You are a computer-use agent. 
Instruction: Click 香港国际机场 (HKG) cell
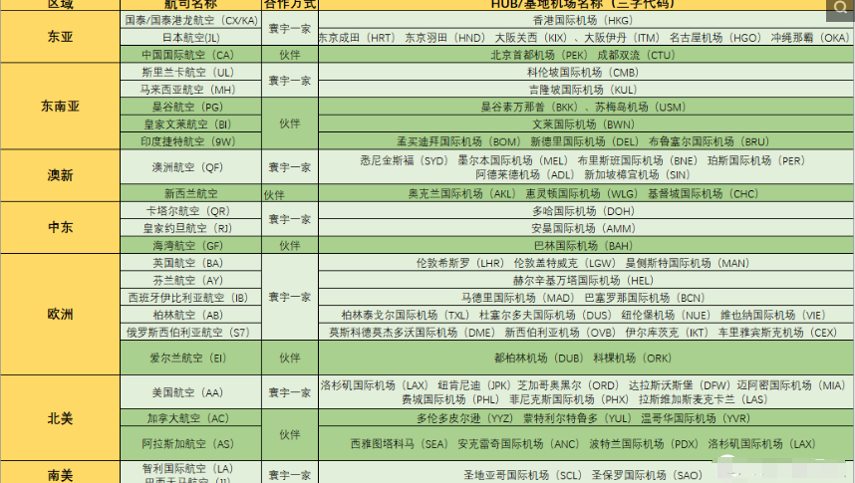click(586, 20)
